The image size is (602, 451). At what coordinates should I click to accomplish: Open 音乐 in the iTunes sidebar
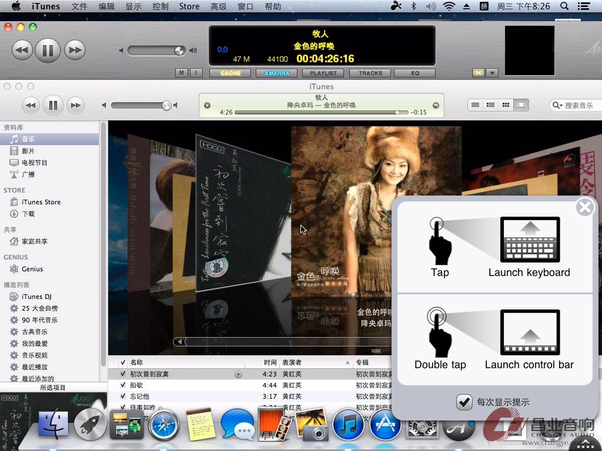pos(49,139)
